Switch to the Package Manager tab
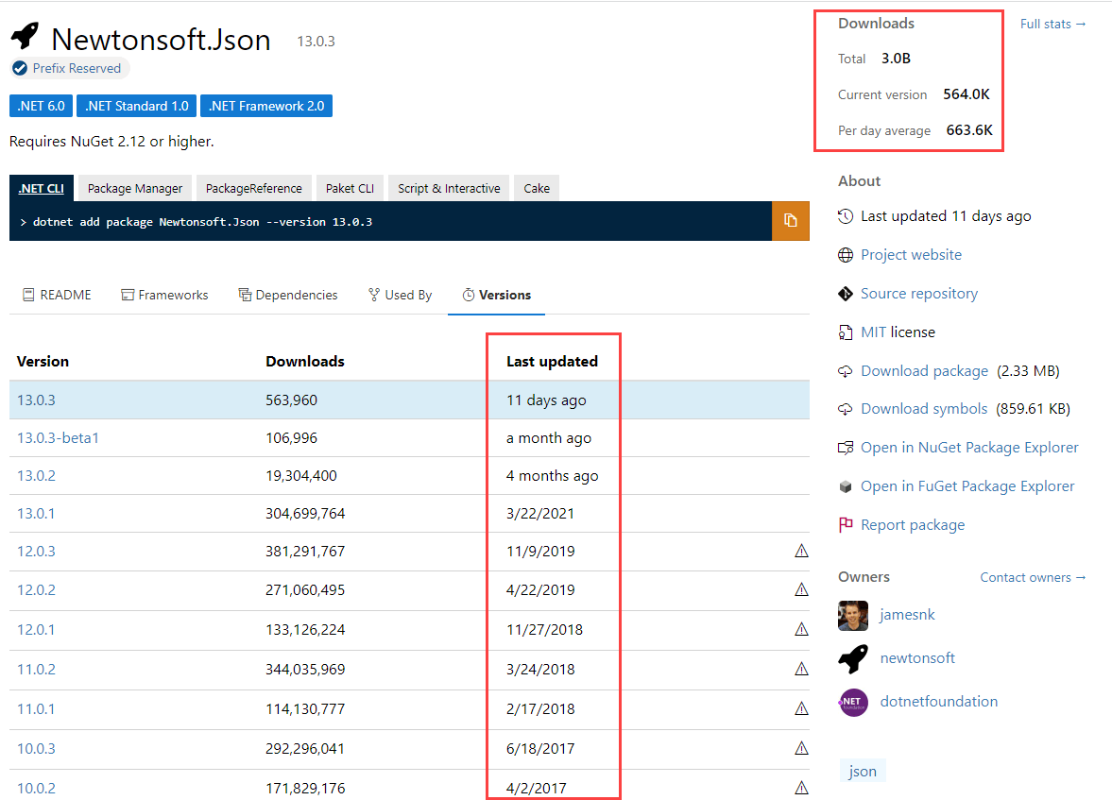This screenshot has height=800, width=1112. coord(135,189)
